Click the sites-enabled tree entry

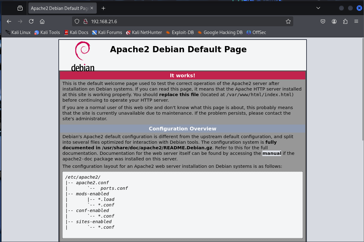click(94, 222)
